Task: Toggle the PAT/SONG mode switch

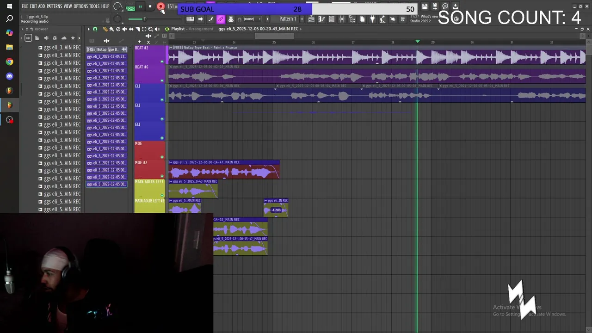Action: [x=131, y=7]
